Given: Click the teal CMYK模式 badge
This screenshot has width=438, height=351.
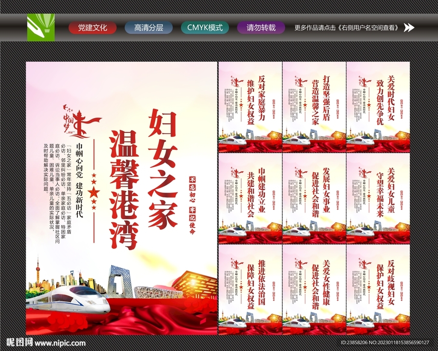Looking at the screenshot, I should (205, 27).
